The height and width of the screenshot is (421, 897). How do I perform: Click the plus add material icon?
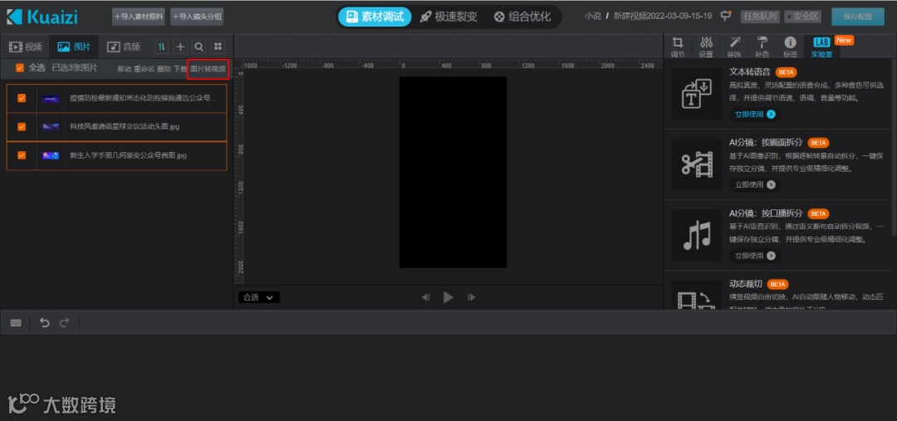point(180,47)
